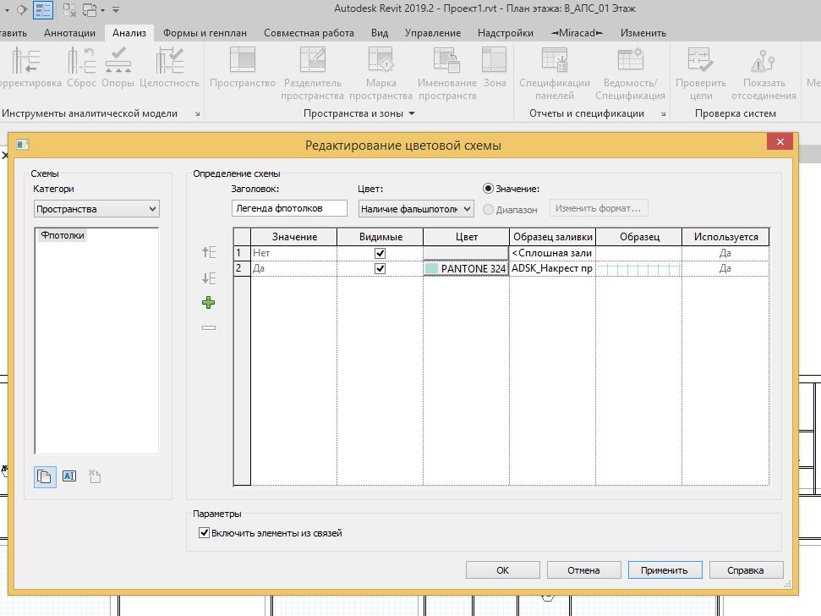Image resolution: width=821 pixels, height=616 pixels.
Task: Click the Опоры supports tool icon
Action: (118, 60)
